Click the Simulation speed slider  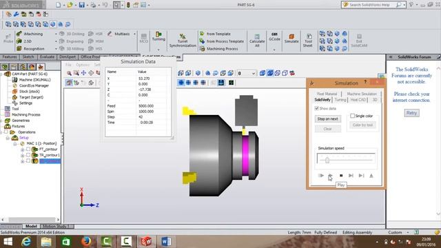tap(346, 159)
